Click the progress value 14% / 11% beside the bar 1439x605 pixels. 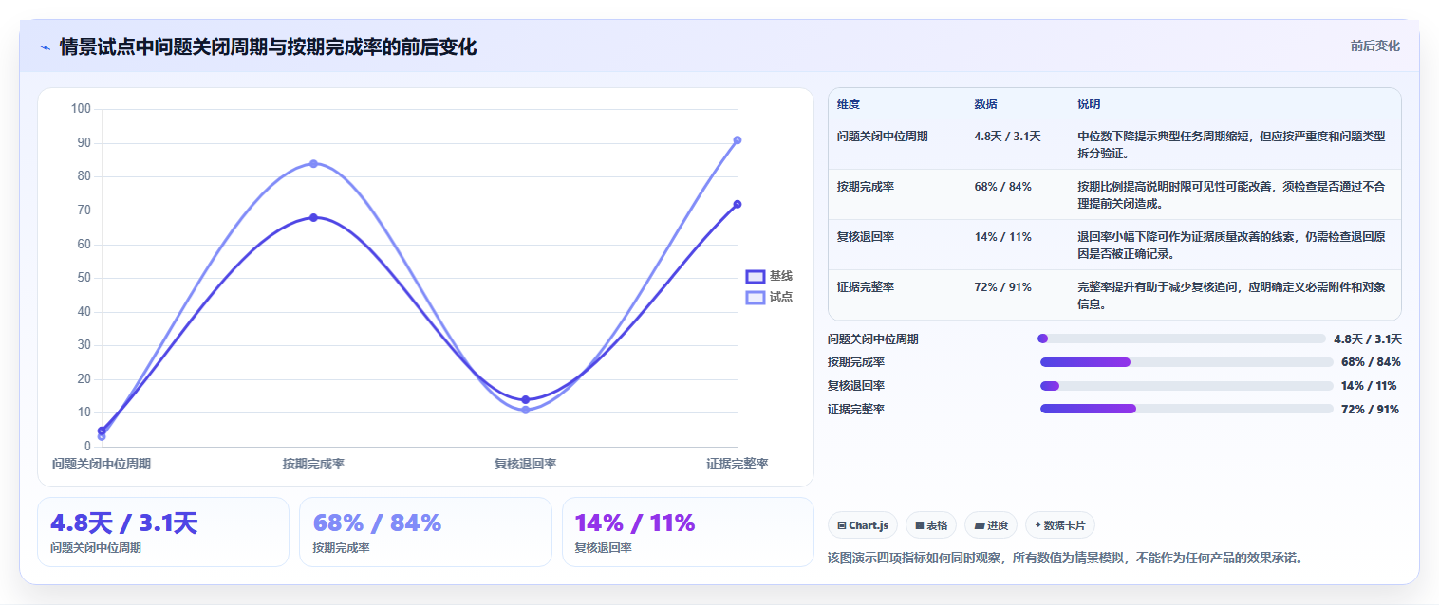click(1369, 386)
